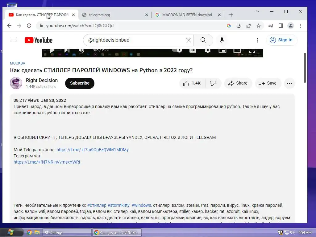The width and height of the screenshot is (316, 237).
Task: Save the video to a playlist
Action: tap(268, 83)
